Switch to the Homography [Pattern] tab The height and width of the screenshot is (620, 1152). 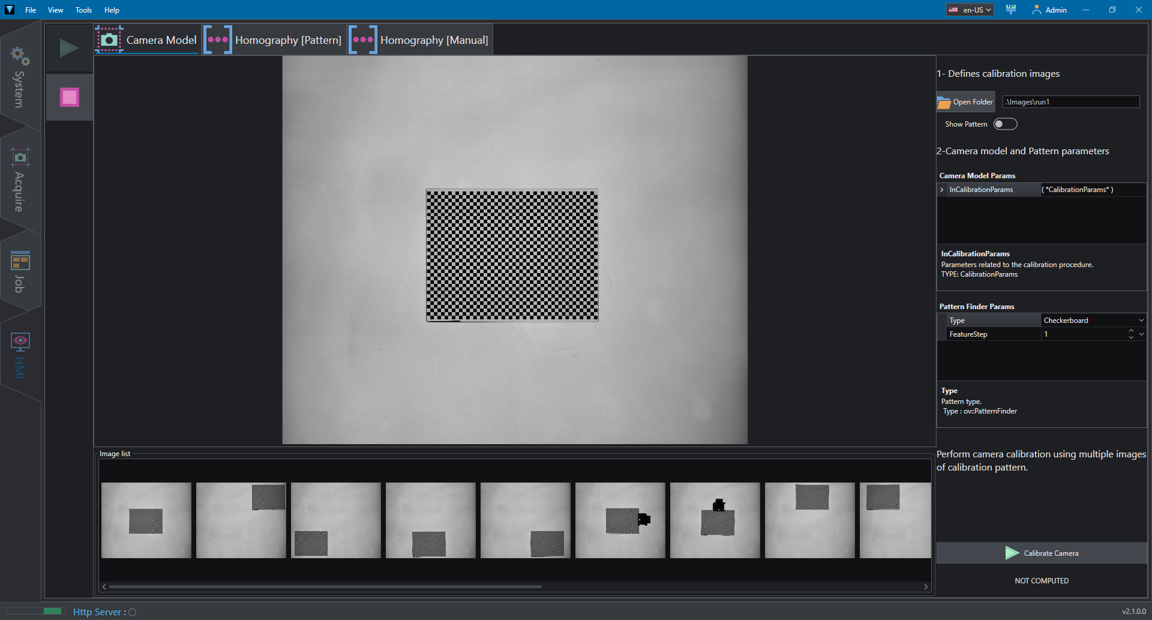click(x=274, y=40)
